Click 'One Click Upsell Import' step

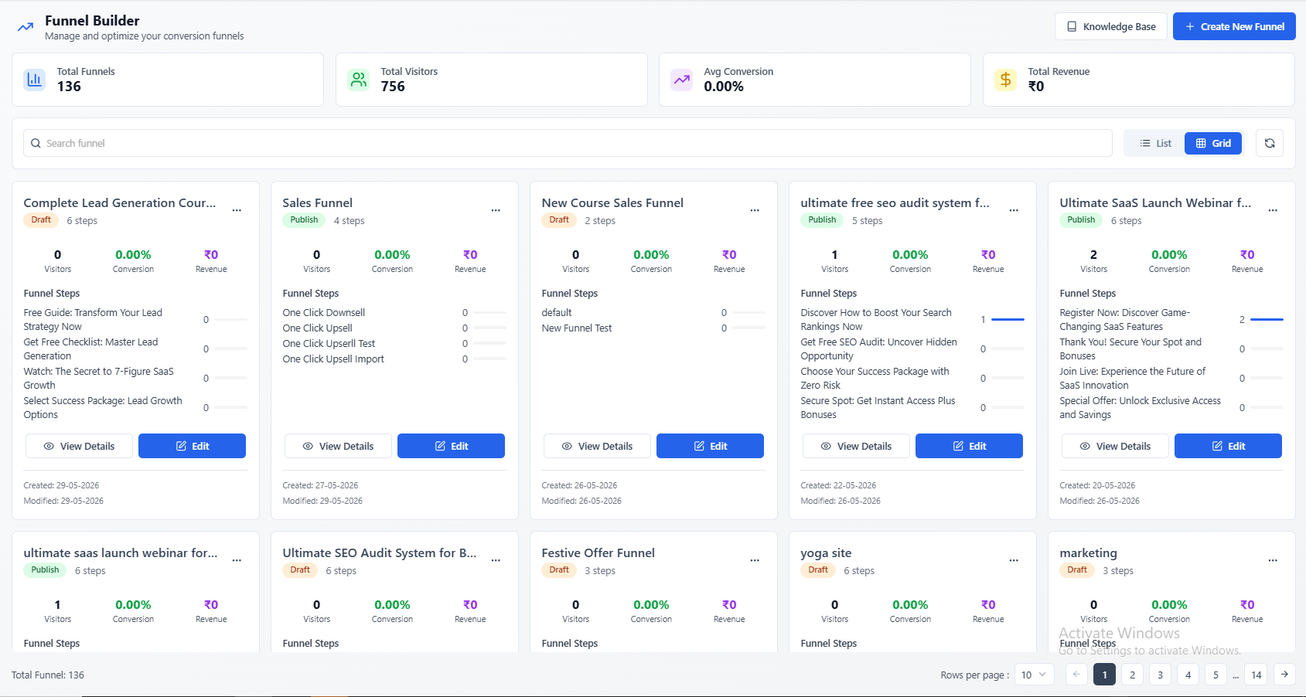click(333, 359)
